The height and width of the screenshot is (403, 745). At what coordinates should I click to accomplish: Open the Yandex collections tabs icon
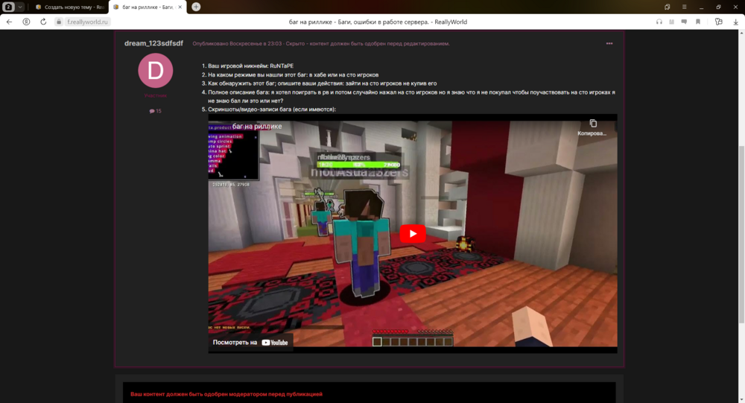667,7
